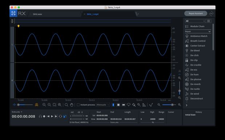The width and height of the screenshot is (225, 140).
Task: Click zoom out full icon
Action: (60, 105)
